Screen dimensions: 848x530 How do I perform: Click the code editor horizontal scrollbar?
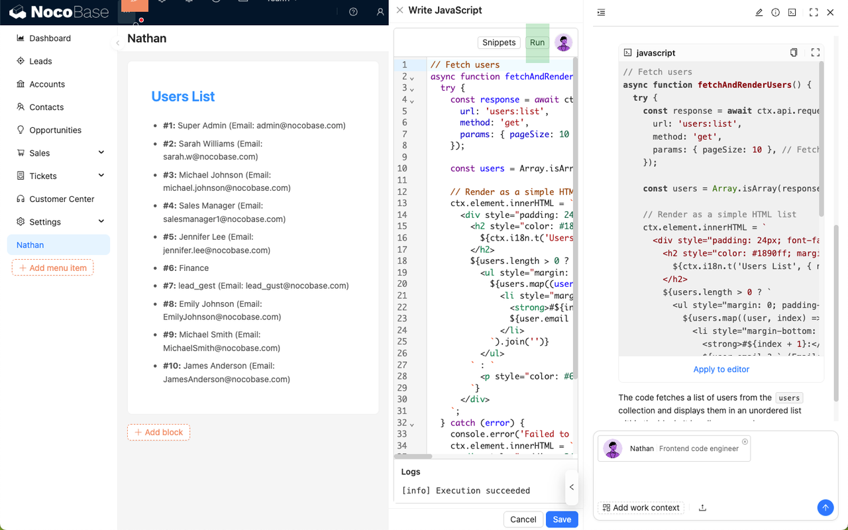coord(413,456)
